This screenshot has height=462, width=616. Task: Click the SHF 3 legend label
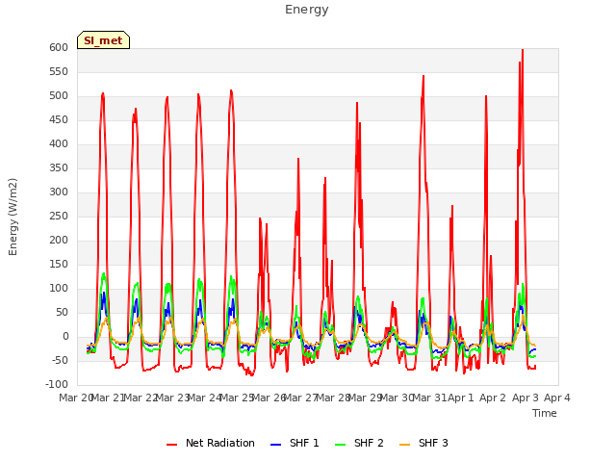pos(433,443)
